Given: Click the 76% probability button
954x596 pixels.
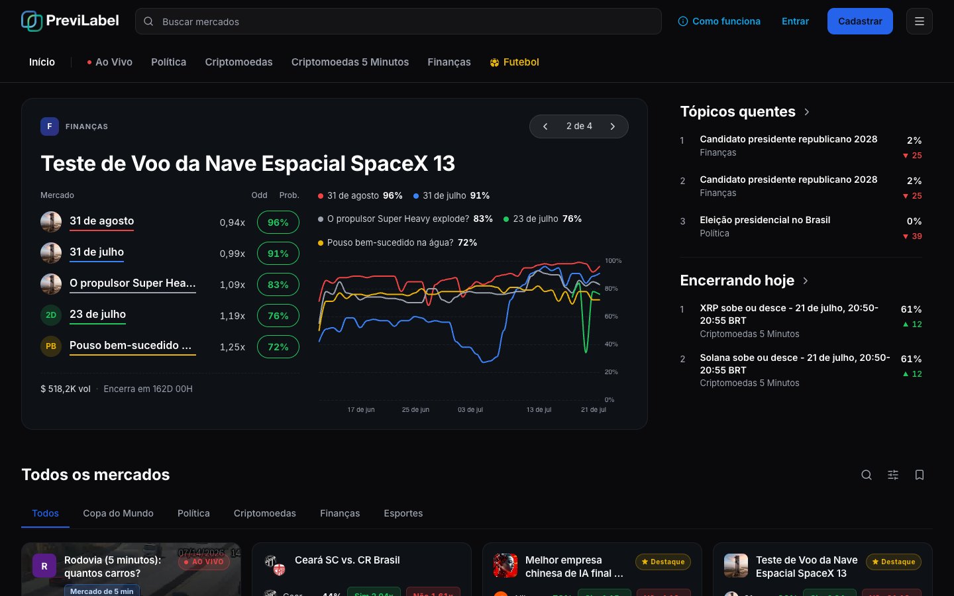Looking at the screenshot, I should coord(278,316).
